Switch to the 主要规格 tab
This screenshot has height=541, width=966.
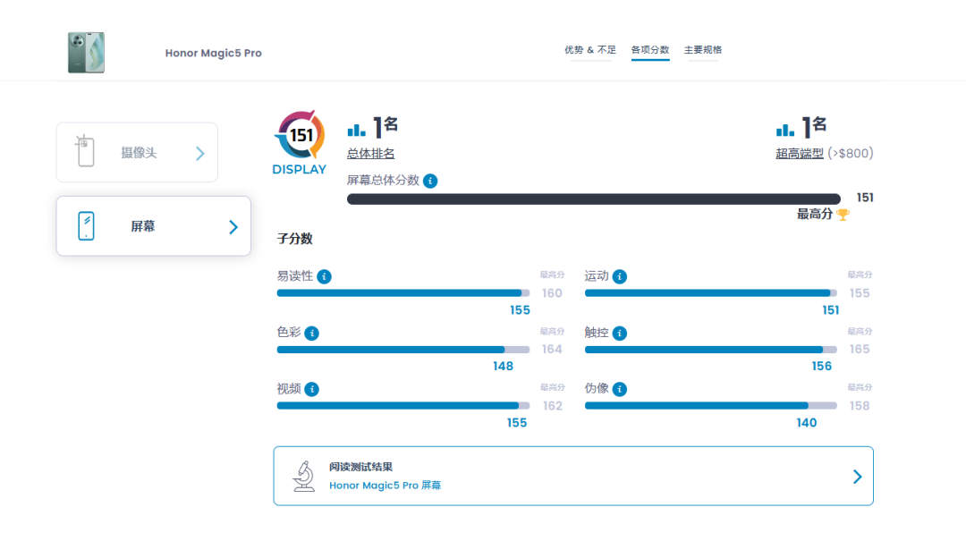(703, 50)
